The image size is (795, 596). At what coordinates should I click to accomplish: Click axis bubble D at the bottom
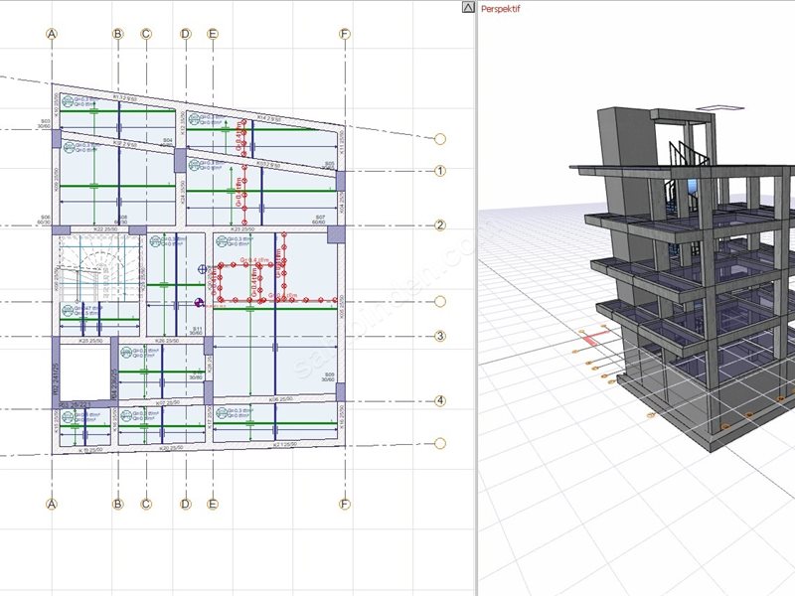pos(185,504)
